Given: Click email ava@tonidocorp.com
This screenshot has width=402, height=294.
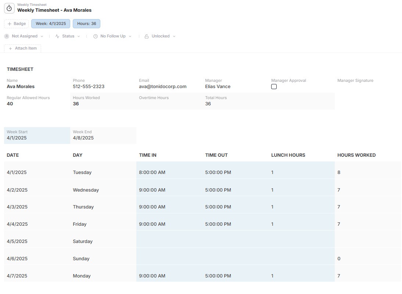Looking at the screenshot, I should coord(162,87).
